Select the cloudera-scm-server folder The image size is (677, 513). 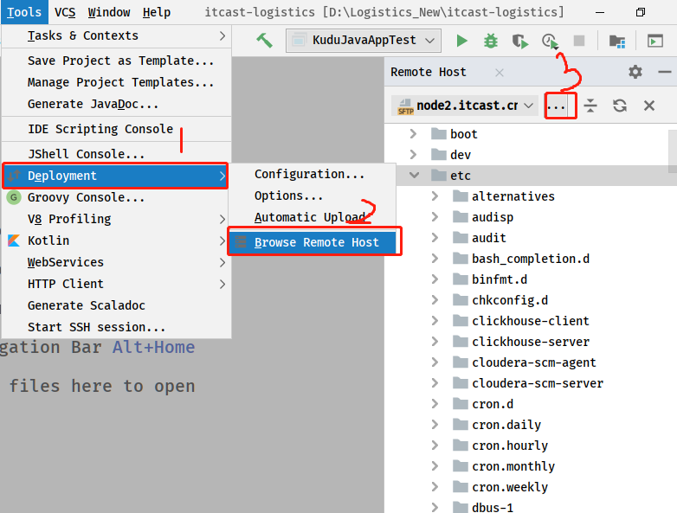(531, 383)
